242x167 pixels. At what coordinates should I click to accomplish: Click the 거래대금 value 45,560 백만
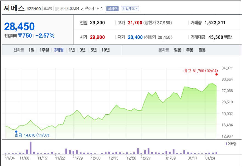[220, 37]
